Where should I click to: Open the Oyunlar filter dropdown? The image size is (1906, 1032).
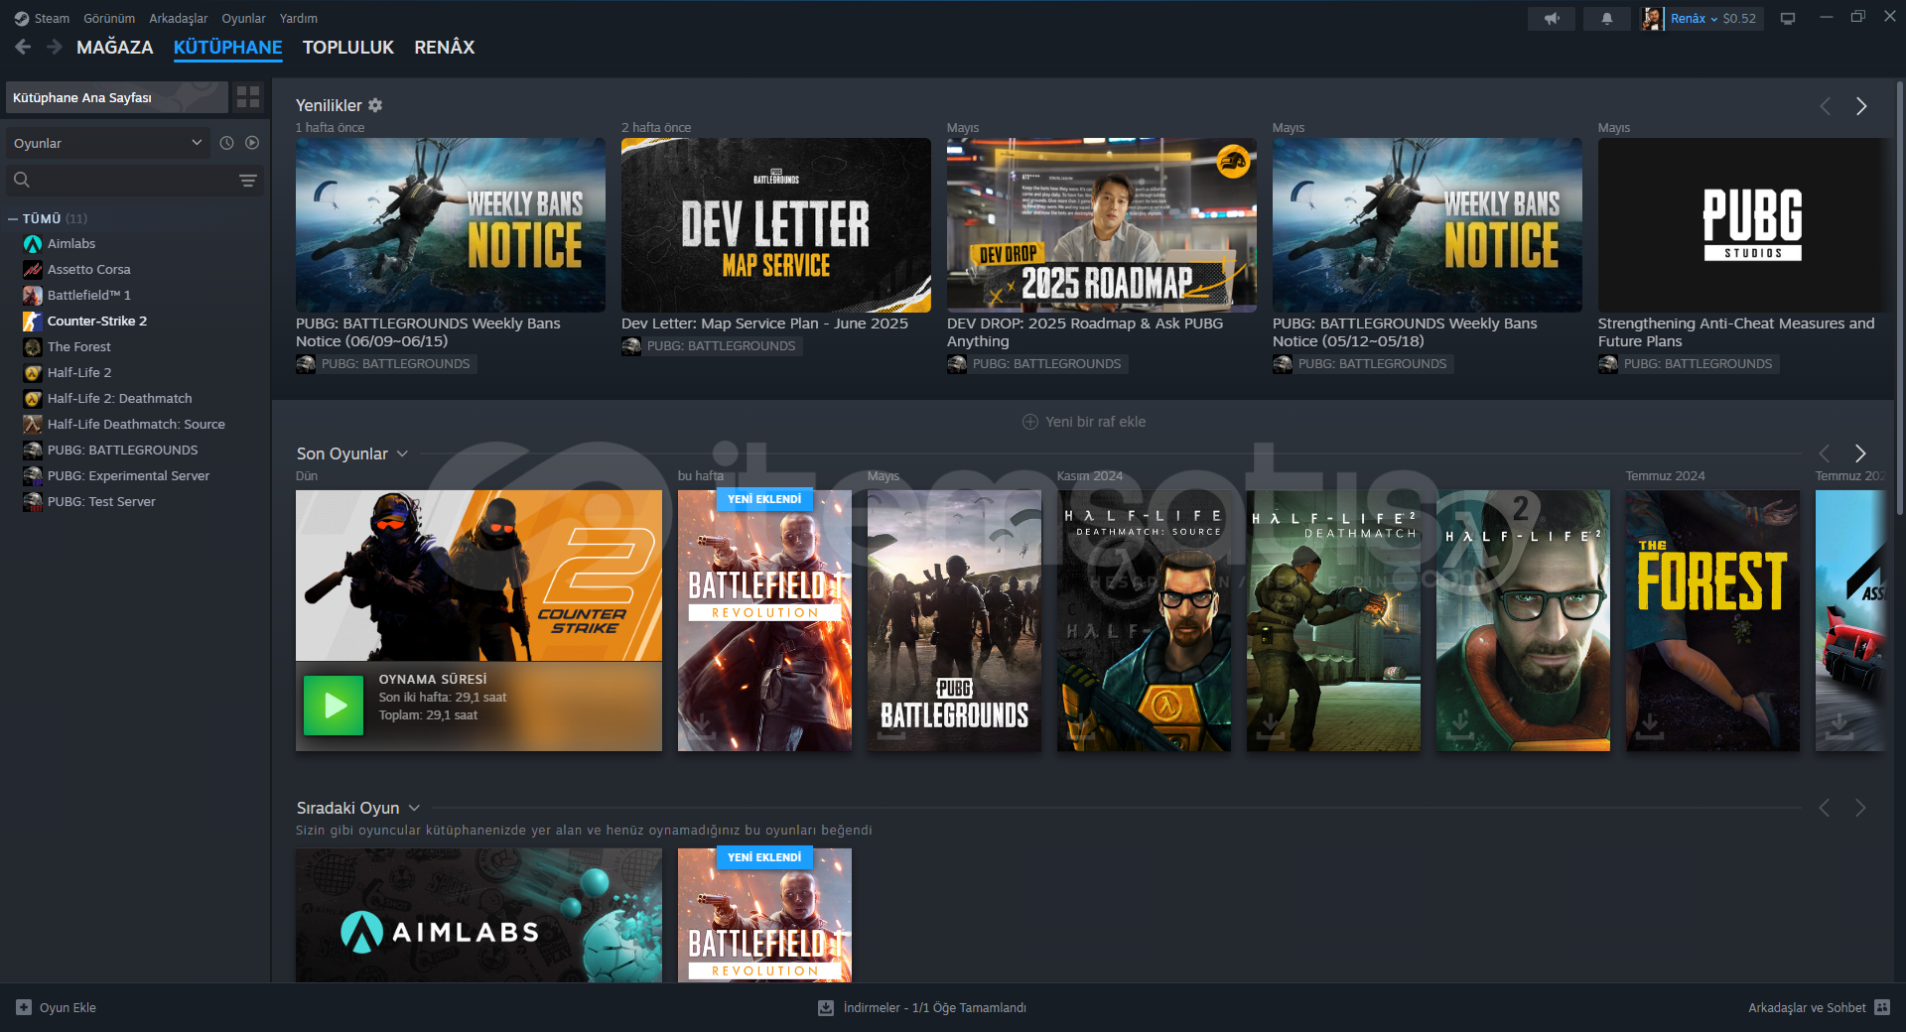coord(107,143)
